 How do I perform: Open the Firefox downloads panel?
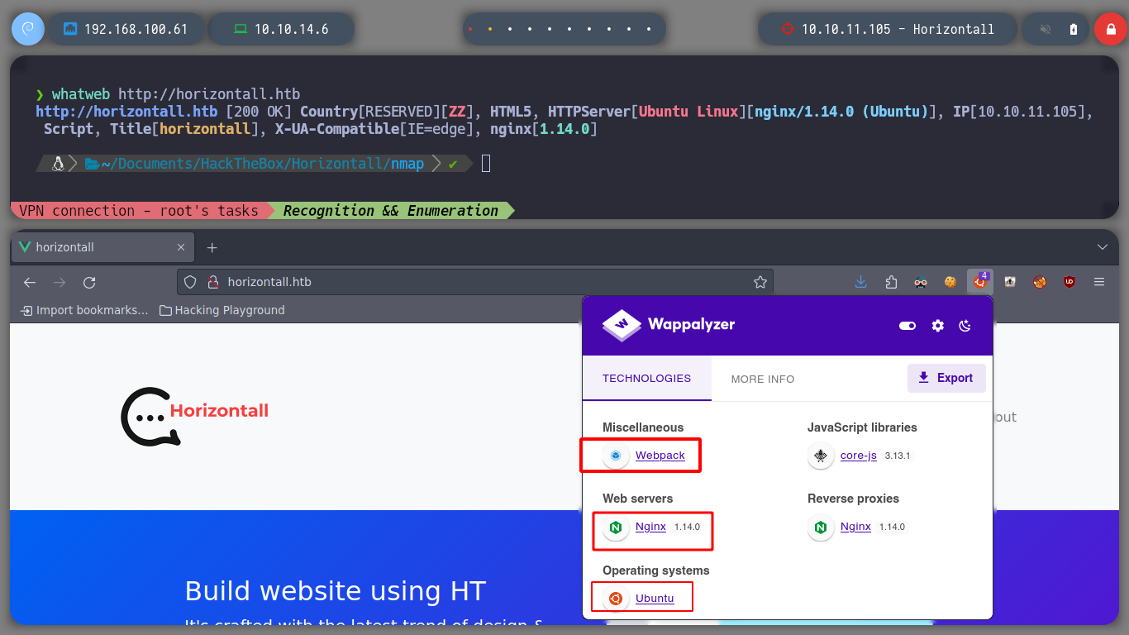click(861, 282)
